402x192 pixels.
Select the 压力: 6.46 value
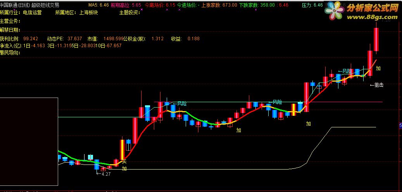(312, 5)
